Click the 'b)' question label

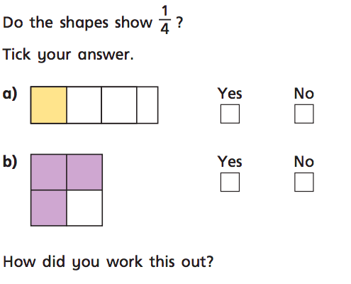pyautogui.click(x=10, y=162)
